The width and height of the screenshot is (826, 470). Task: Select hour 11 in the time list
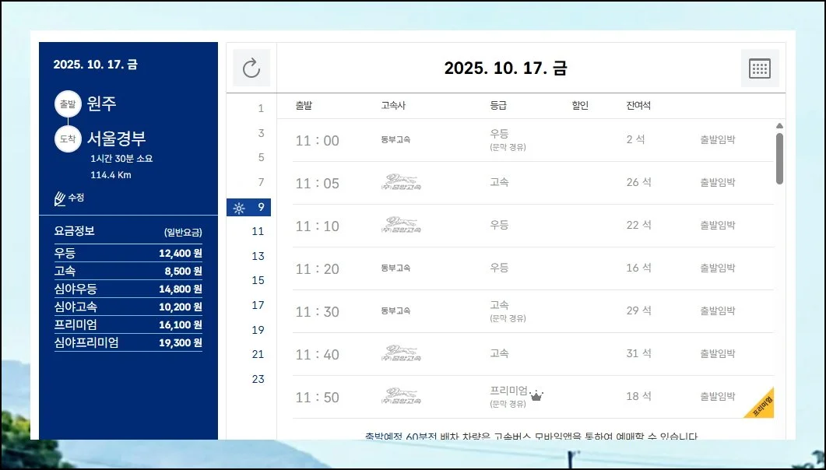pyautogui.click(x=258, y=231)
